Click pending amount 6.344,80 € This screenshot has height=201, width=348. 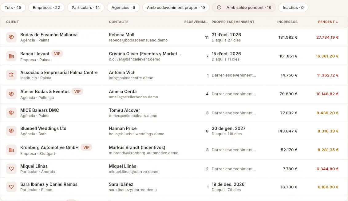328,169
